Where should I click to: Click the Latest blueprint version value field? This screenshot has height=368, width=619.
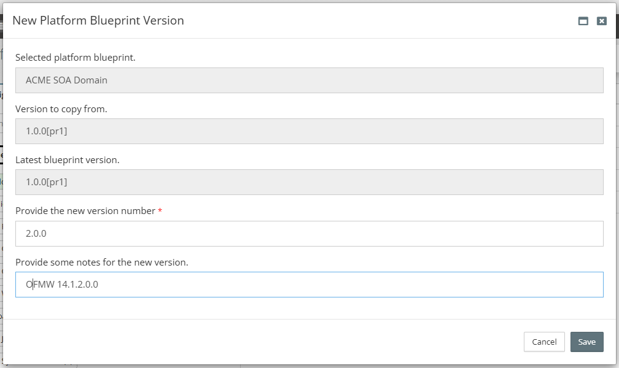(x=309, y=182)
